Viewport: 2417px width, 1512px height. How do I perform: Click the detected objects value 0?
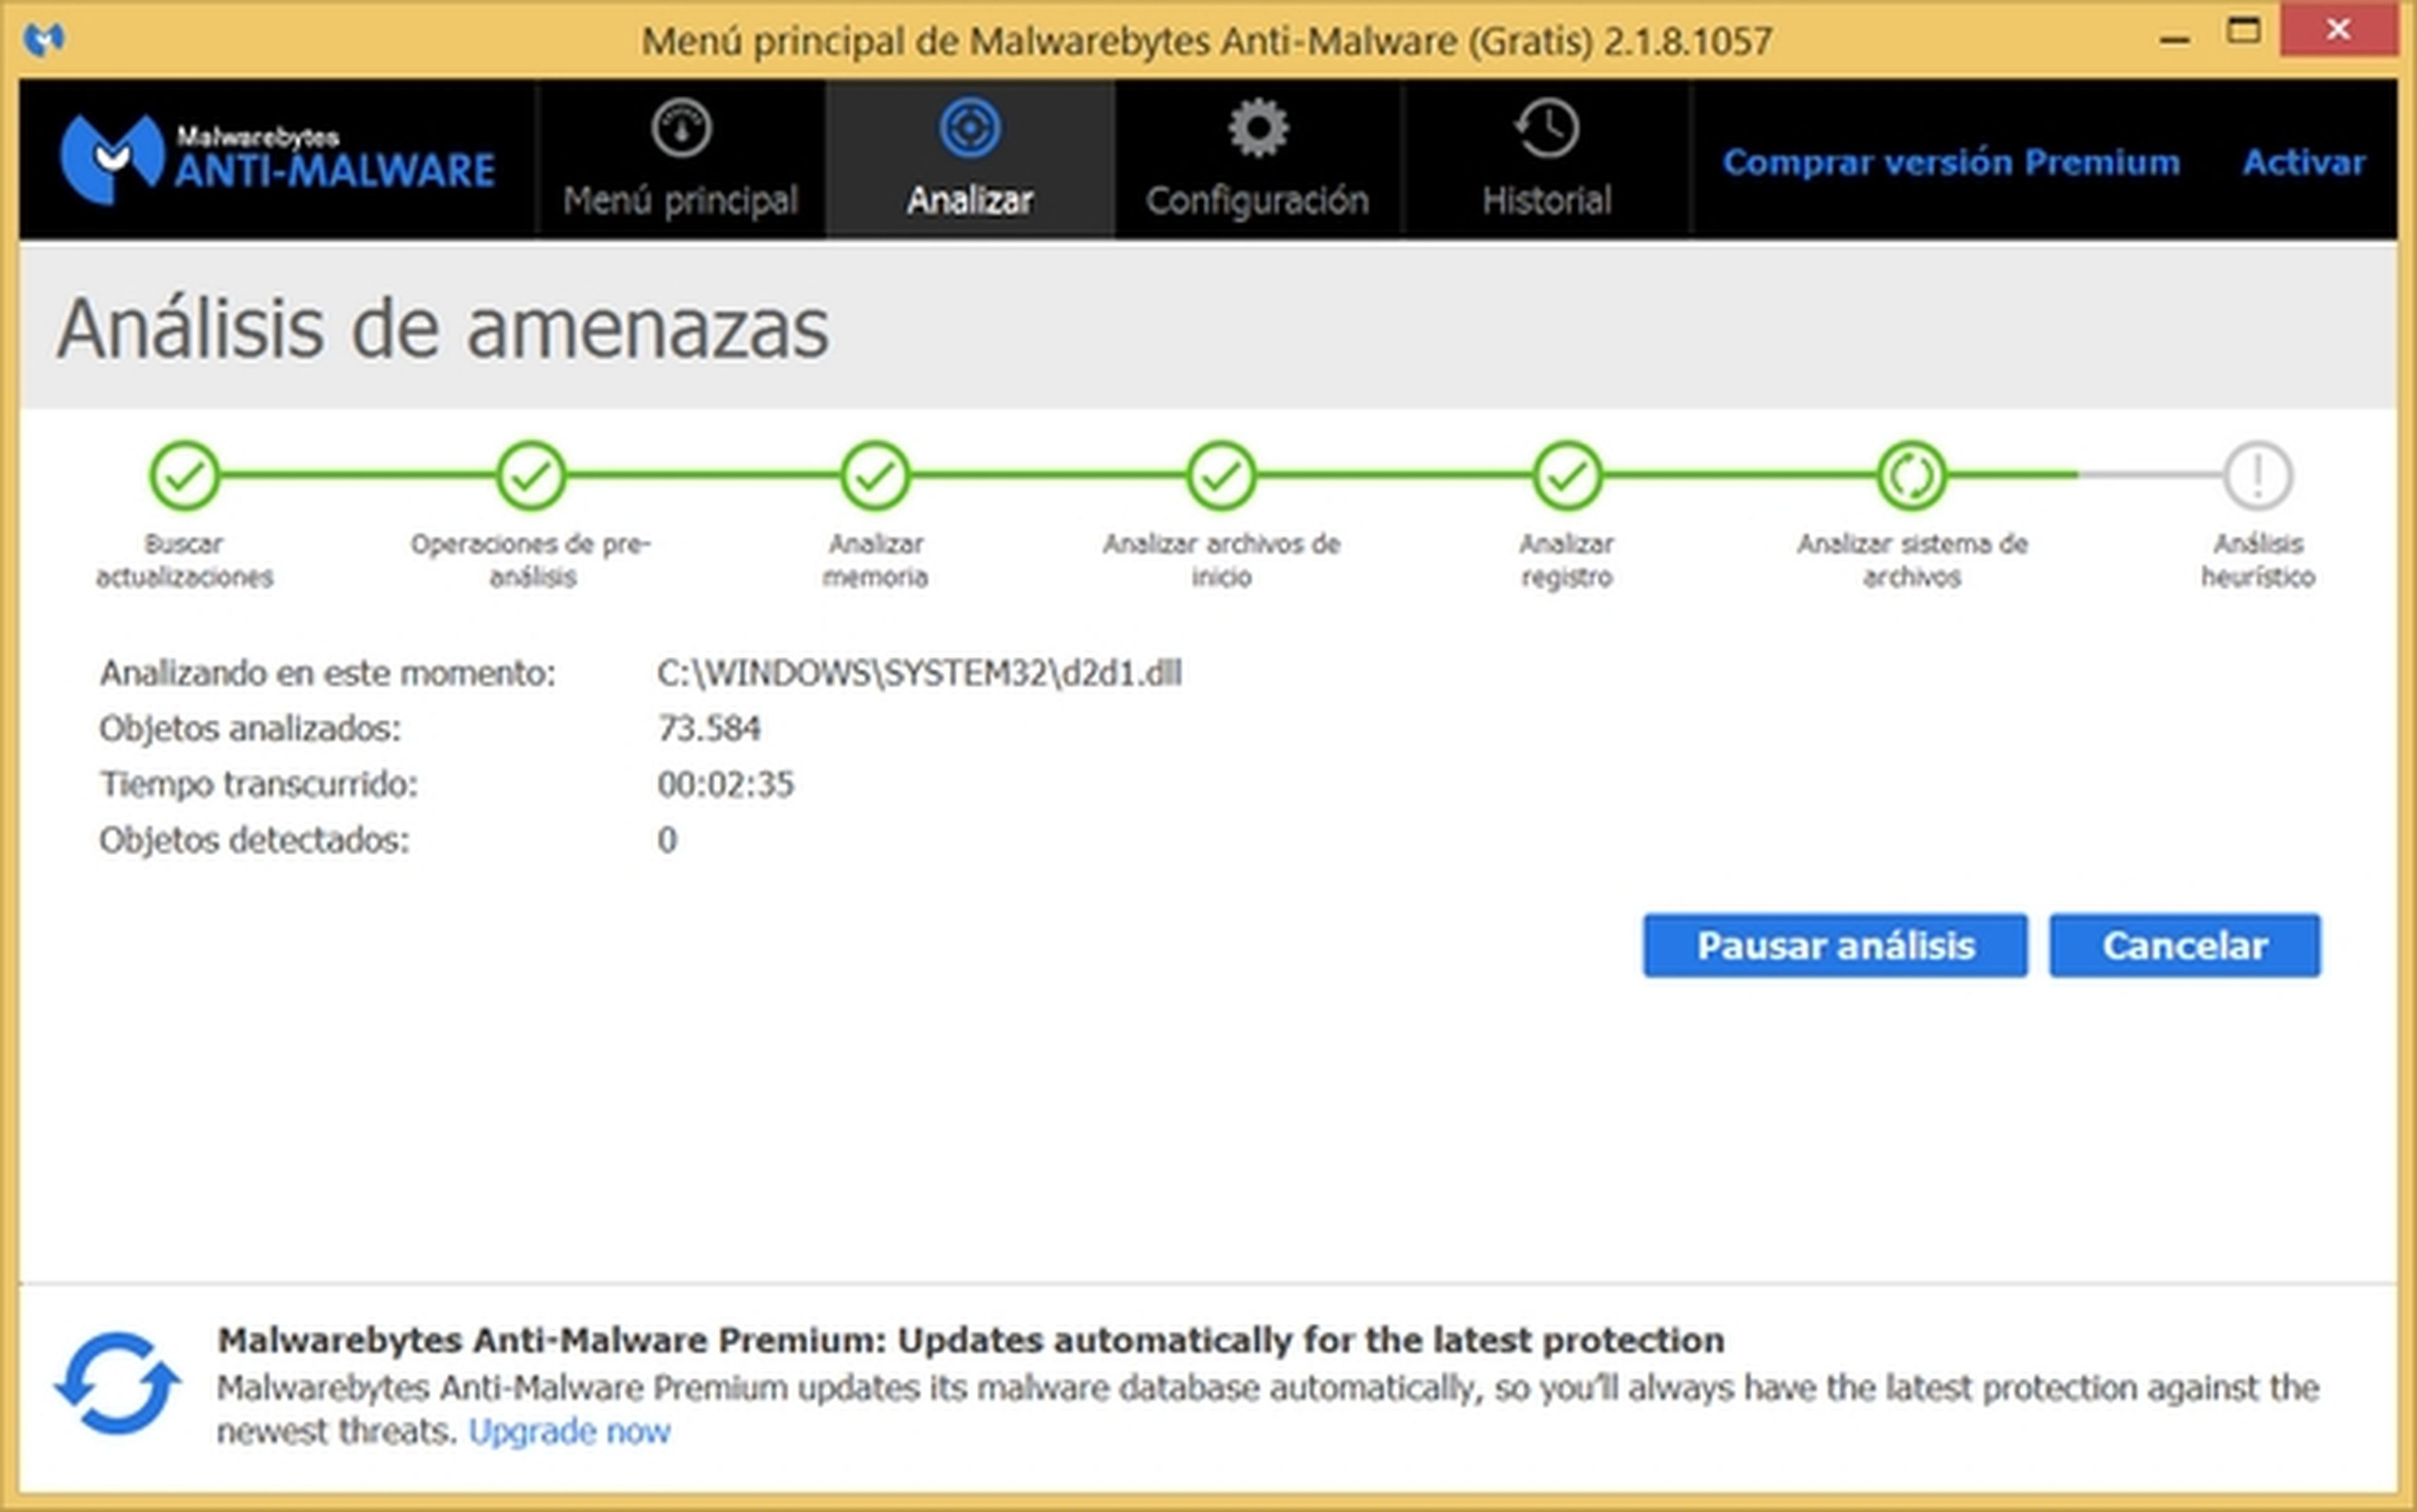[667, 840]
